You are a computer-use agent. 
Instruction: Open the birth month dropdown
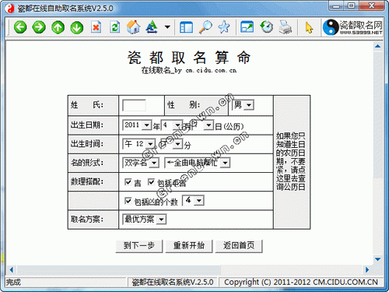point(172,125)
